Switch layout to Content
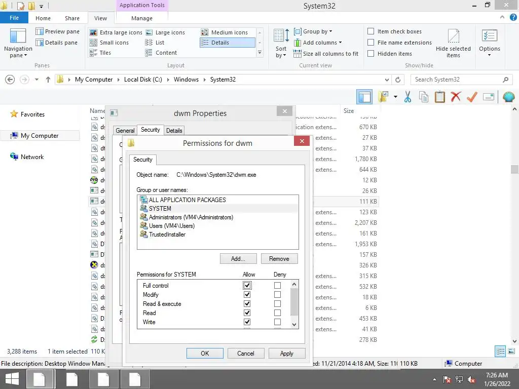Screen dimensions: 519x389 [x=161, y=53]
